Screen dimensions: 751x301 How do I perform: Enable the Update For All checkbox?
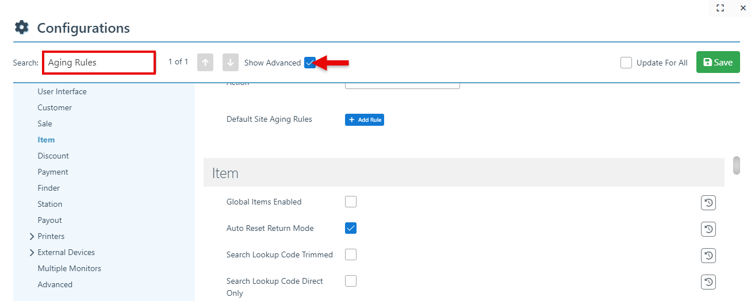(626, 63)
